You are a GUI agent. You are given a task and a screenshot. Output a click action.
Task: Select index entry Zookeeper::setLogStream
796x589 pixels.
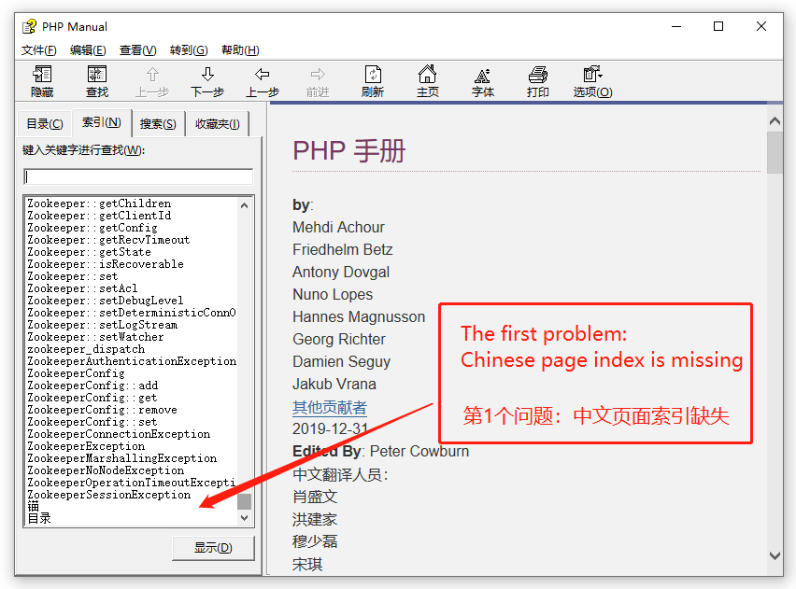pyautogui.click(x=103, y=325)
